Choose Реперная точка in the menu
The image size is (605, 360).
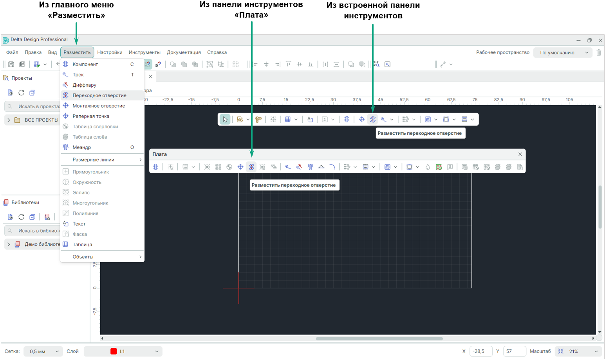point(103,116)
